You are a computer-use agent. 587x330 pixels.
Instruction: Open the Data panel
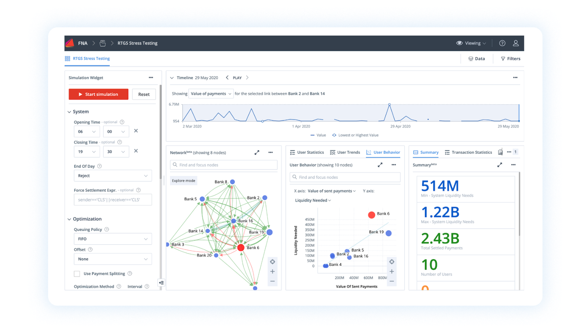pyautogui.click(x=477, y=59)
